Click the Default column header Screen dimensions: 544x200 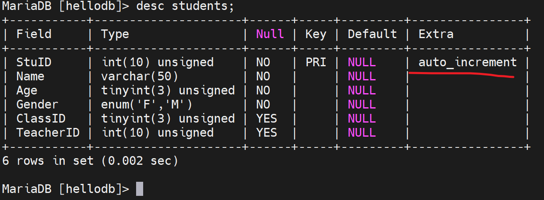tap(372, 34)
